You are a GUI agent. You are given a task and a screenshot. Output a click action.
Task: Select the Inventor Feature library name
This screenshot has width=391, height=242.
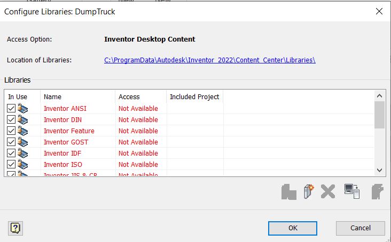[69, 131]
